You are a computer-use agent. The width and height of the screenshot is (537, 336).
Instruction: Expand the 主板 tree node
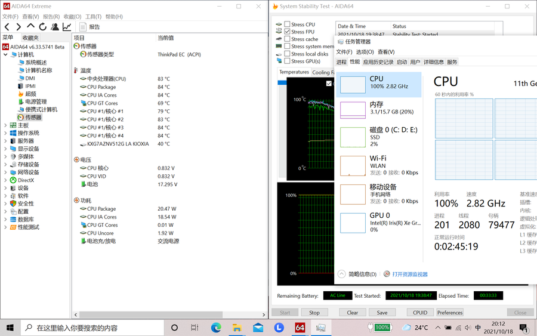[5, 125]
